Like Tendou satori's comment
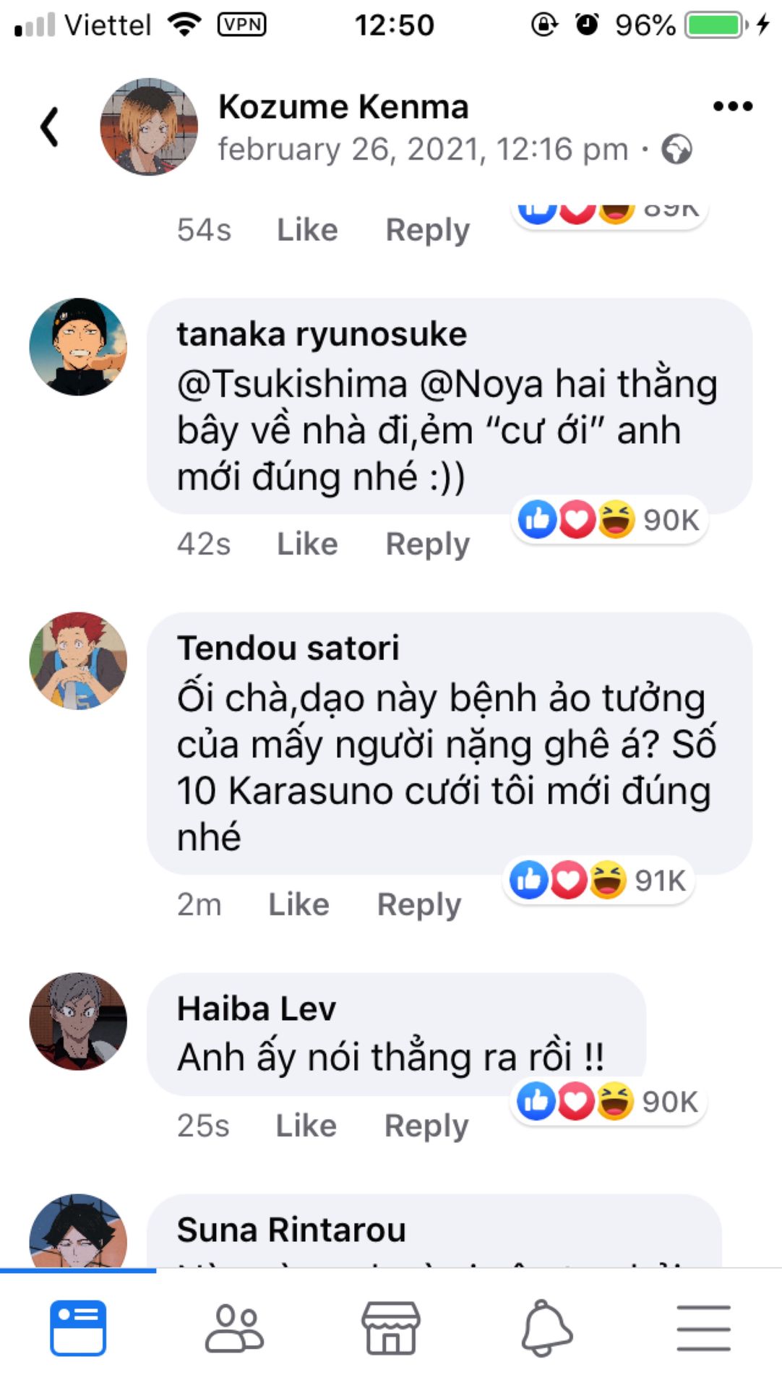 pyautogui.click(x=298, y=904)
